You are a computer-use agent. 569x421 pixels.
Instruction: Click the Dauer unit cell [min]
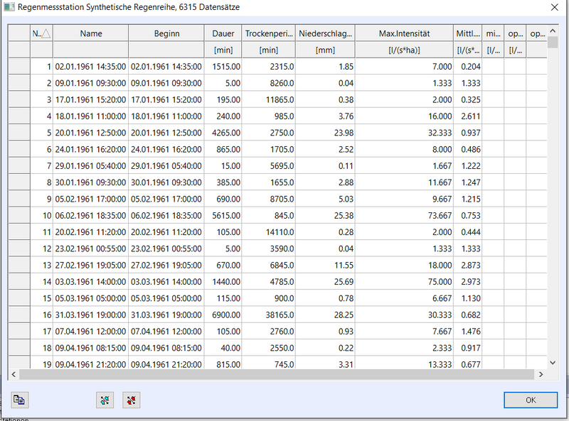coord(223,50)
